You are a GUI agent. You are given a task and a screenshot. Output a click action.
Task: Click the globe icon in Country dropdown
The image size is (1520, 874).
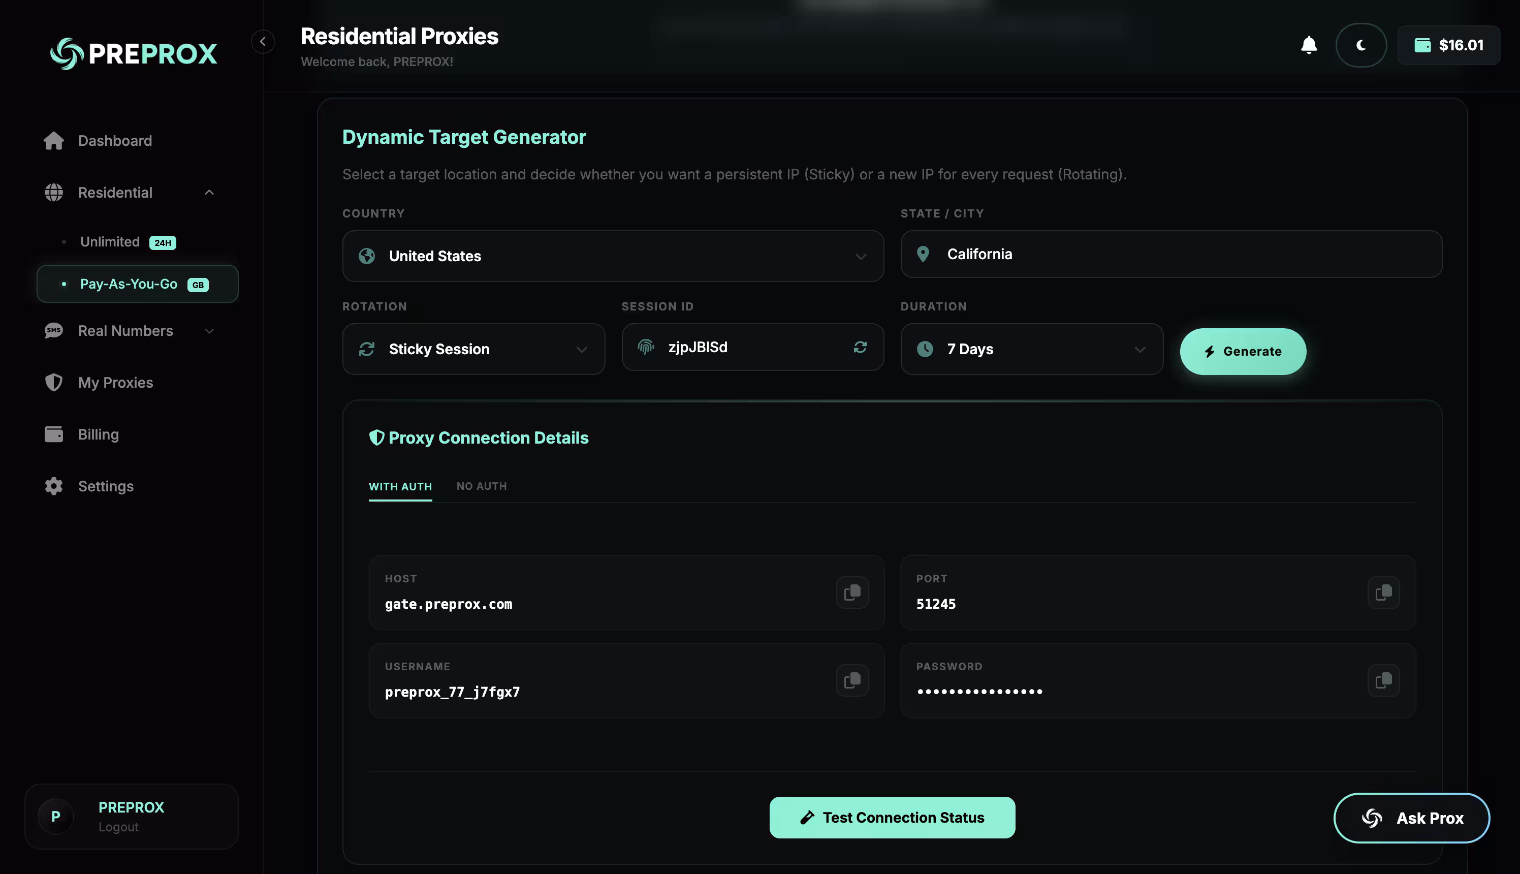367,256
